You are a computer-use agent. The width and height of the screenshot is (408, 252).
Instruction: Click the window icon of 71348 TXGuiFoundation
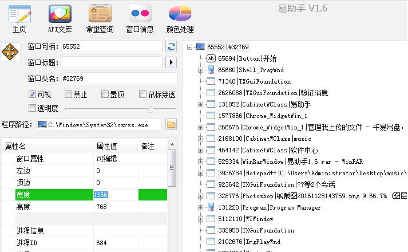coord(211,81)
